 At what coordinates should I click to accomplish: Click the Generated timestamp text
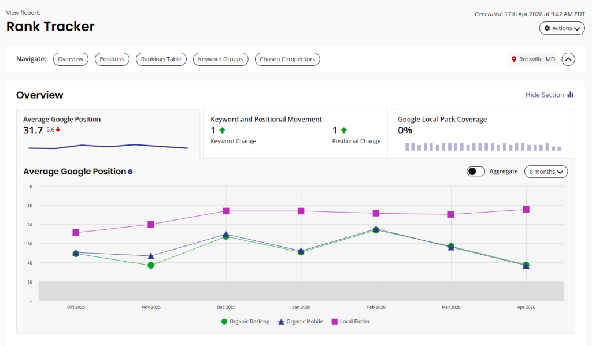tap(530, 14)
